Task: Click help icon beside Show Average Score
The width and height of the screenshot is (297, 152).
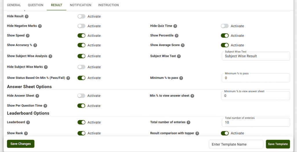Action: coord(183,45)
